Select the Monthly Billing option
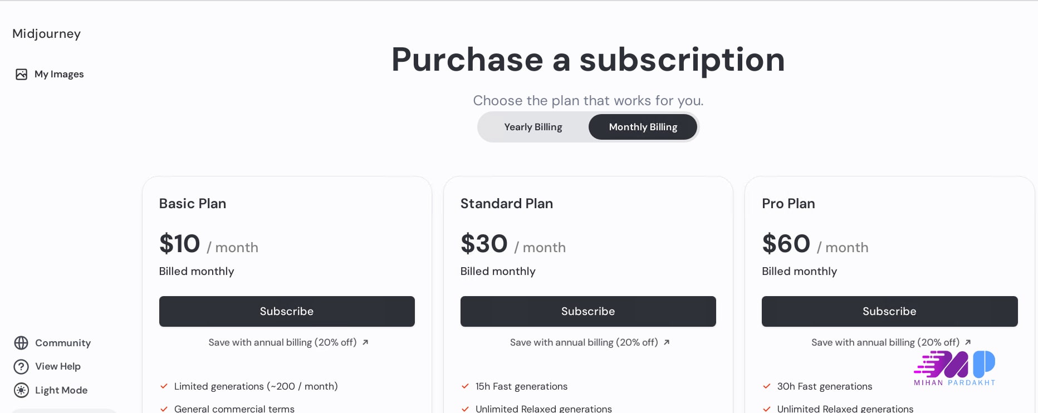Screen dimensions: 1038x413 tap(643, 127)
